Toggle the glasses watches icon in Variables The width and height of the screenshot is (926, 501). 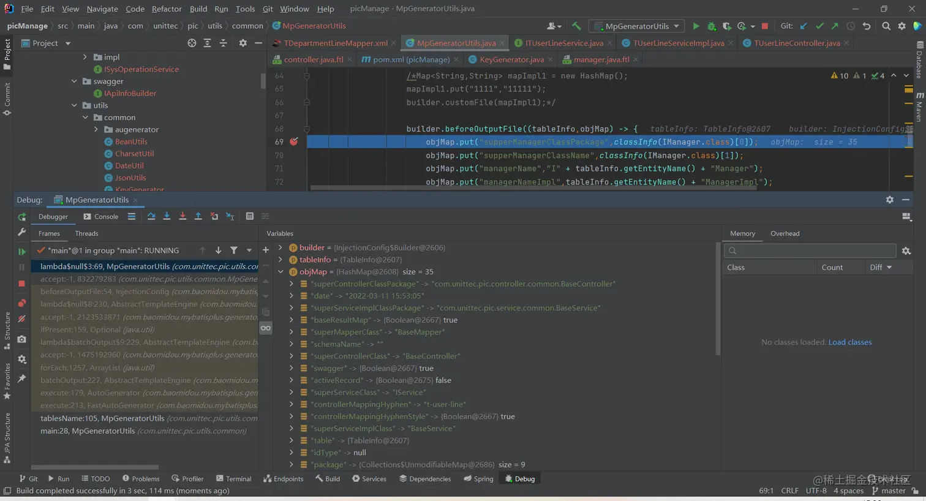click(266, 328)
